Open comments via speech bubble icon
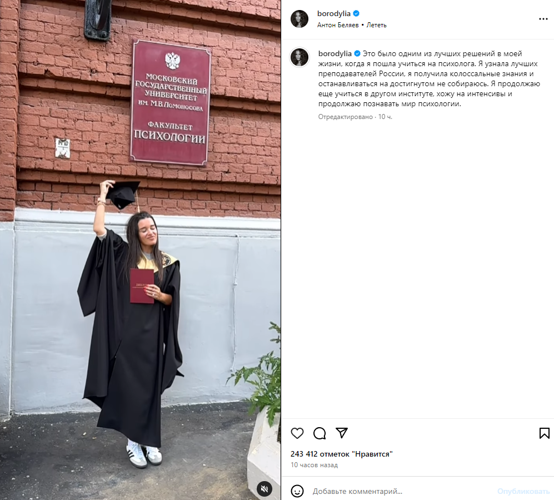The height and width of the screenshot is (500, 554). coord(320,433)
